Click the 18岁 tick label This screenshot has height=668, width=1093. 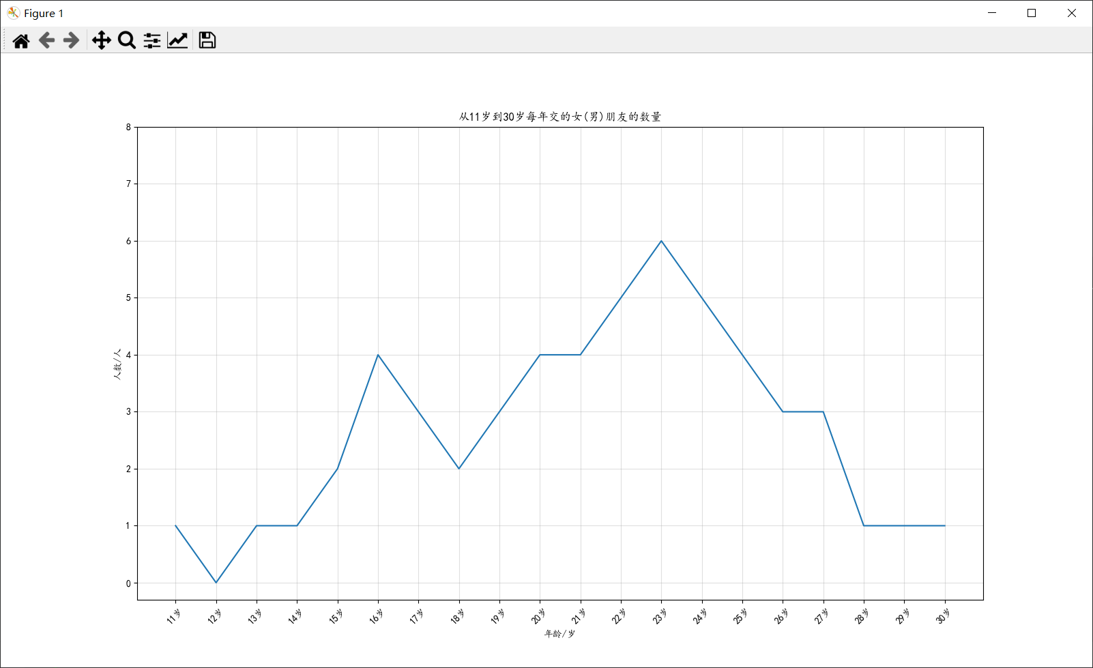click(458, 616)
